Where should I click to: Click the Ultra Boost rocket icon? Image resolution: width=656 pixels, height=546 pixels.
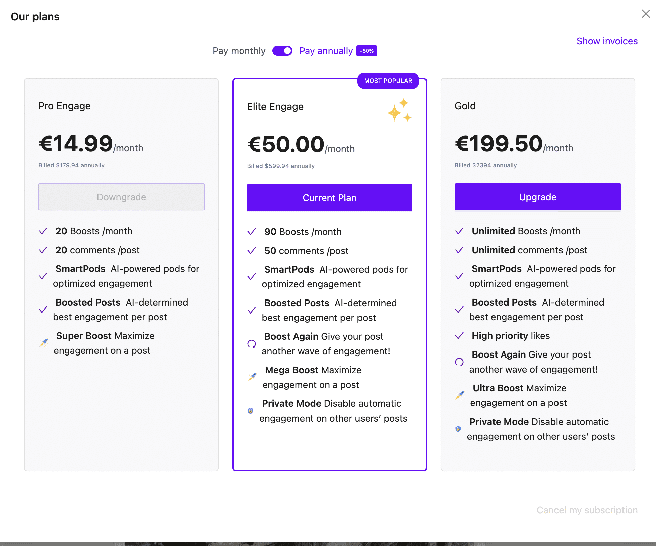[460, 395]
